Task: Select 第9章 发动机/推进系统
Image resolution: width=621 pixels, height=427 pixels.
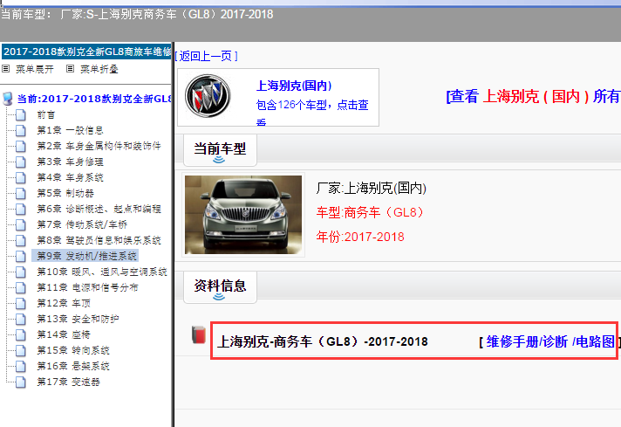Action: tap(85, 256)
